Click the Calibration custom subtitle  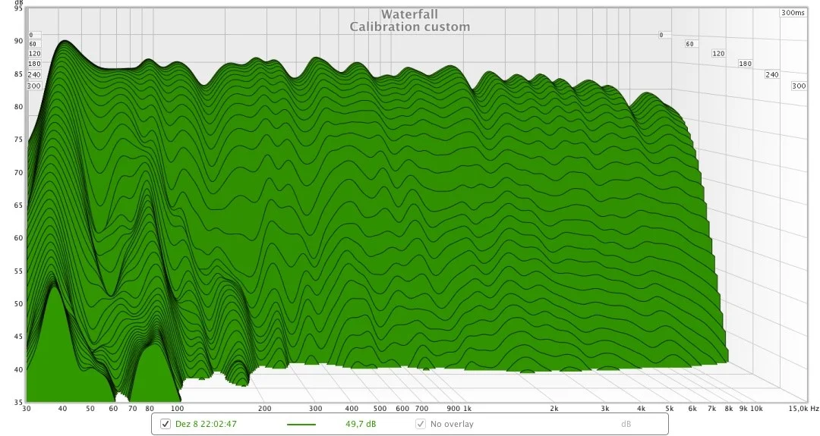coord(409,27)
